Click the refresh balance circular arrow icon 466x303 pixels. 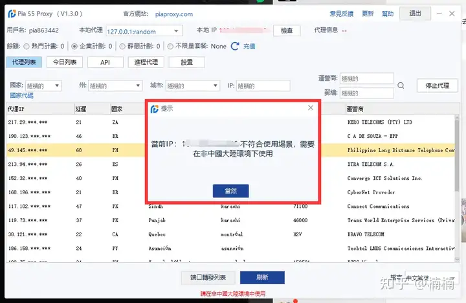235,46
